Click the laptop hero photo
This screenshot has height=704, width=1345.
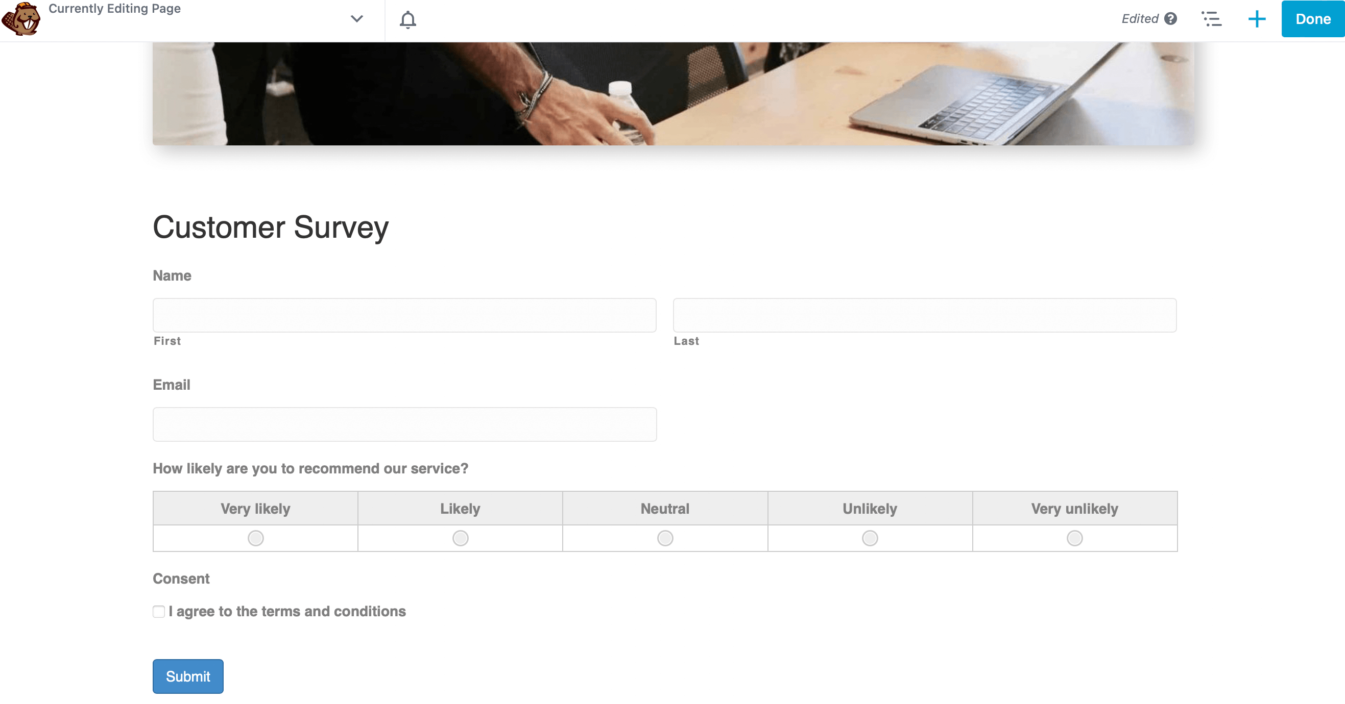point(672,93)
